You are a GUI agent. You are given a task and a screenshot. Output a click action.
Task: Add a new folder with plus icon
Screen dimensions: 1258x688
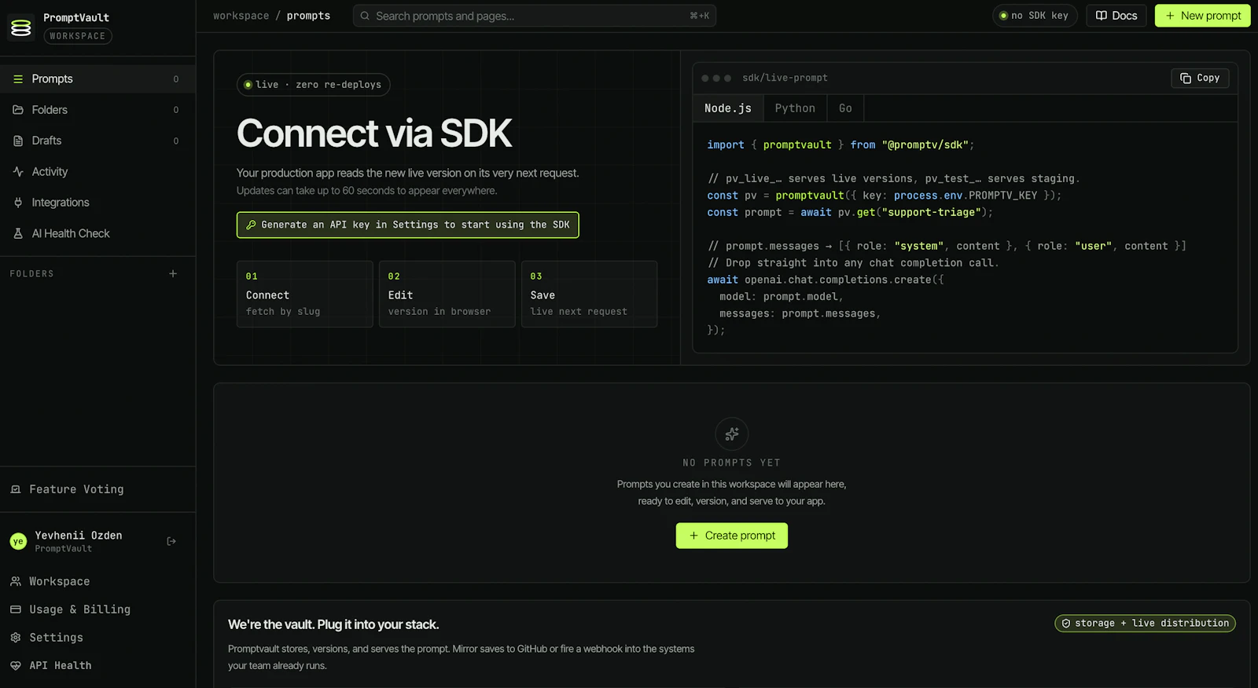click(x=173, y=273)
